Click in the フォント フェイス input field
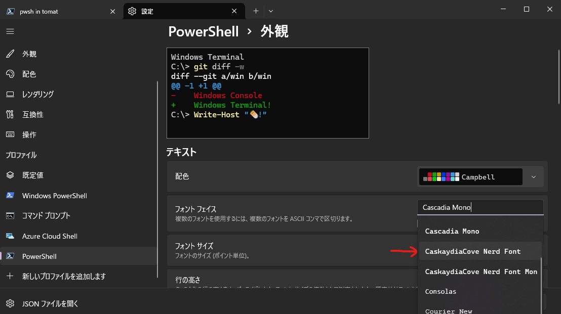The width and height of the screenshot is (561, 314). (x=480, y=207)
